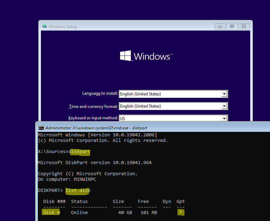270x221 pixels.
Task: Click the 'On computer: MINWINPC' line
Action: 67,179
